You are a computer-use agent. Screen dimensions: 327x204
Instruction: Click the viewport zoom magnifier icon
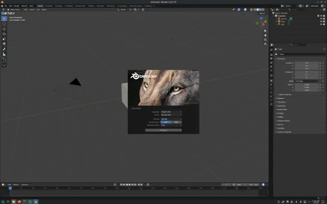265,31
